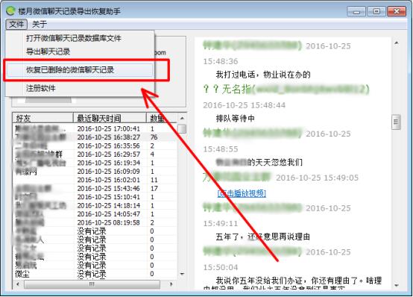This screenshot has height=297, width=413.
Task: Select row dated 2016-10-25 14:18:14
Action: [95, 205]
